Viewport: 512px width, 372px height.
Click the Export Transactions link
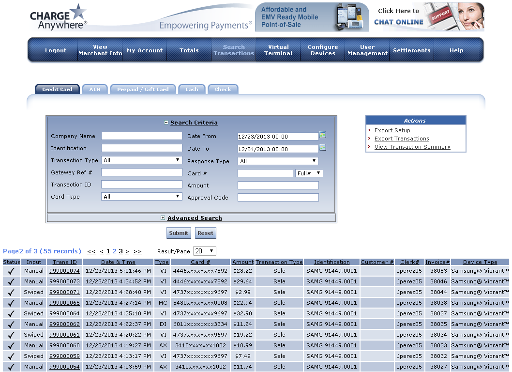[402, 139]
